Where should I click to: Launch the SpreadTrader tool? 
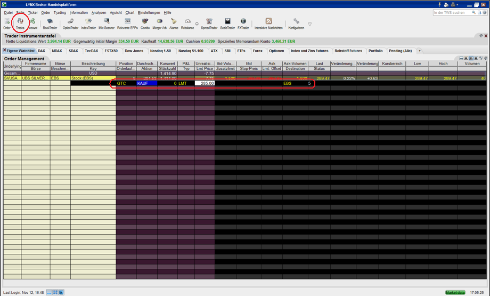[209, 23]
